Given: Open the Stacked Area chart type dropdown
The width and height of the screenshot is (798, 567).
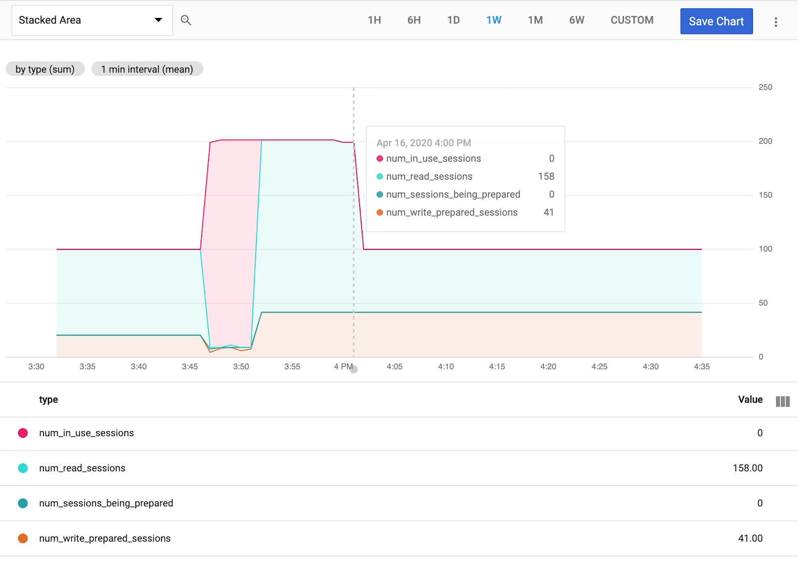Looking at the screenshot, I should click(x=92, y=20).
